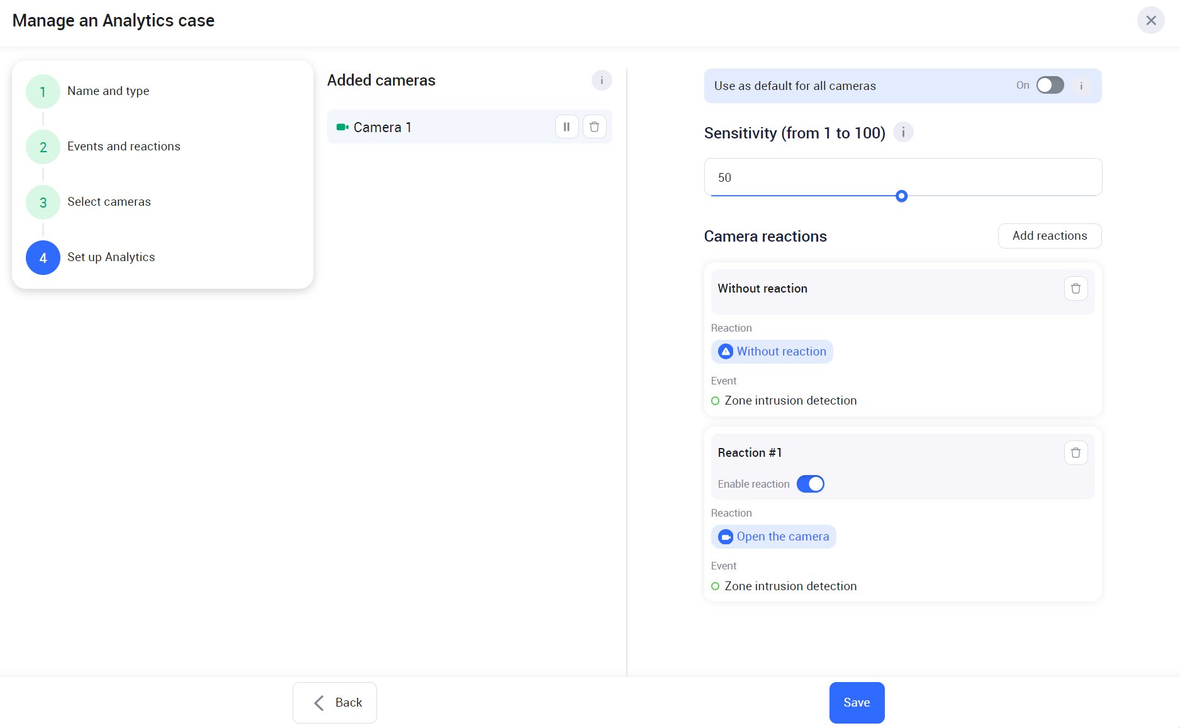Disable the Enable reaction switch
This screenshot has height=728, width=1180.
click(x=810, y=484)
